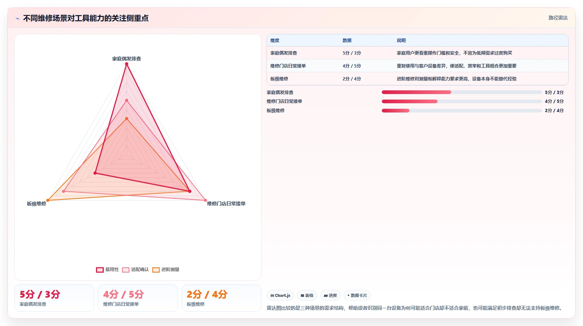Click the radar axis label 板级维修

(x=37, y=204)
